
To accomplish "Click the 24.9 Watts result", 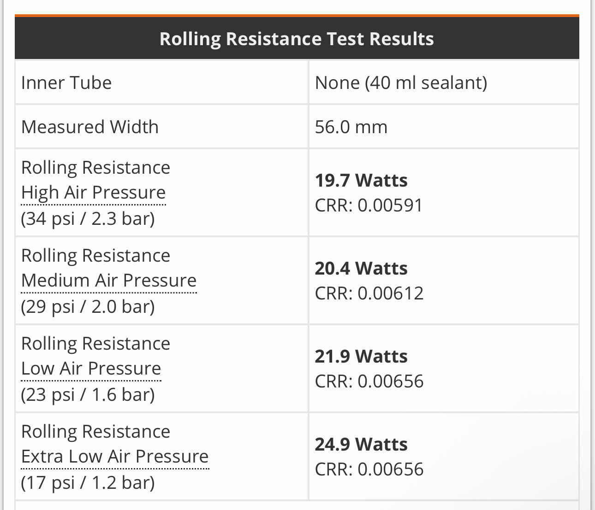I will pos(361,445).
